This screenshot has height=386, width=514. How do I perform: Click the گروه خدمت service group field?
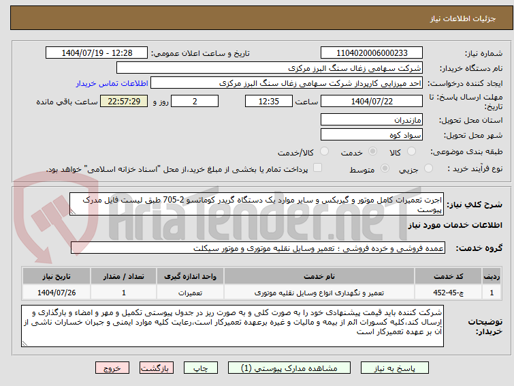click(258, 248)
